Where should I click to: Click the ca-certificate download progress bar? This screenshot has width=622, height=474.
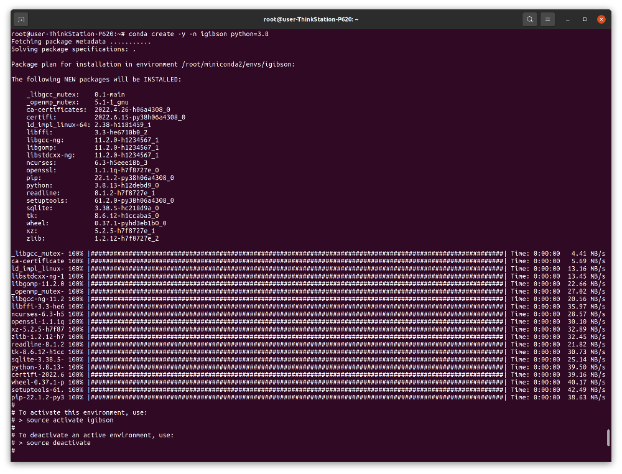coord(297,261)
